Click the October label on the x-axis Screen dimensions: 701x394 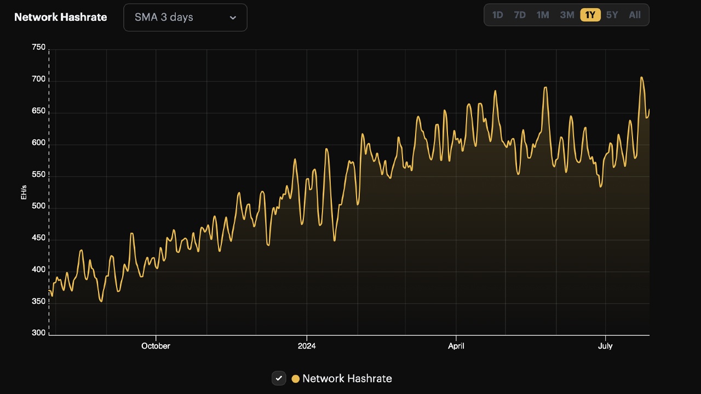(x=156, y=346)
